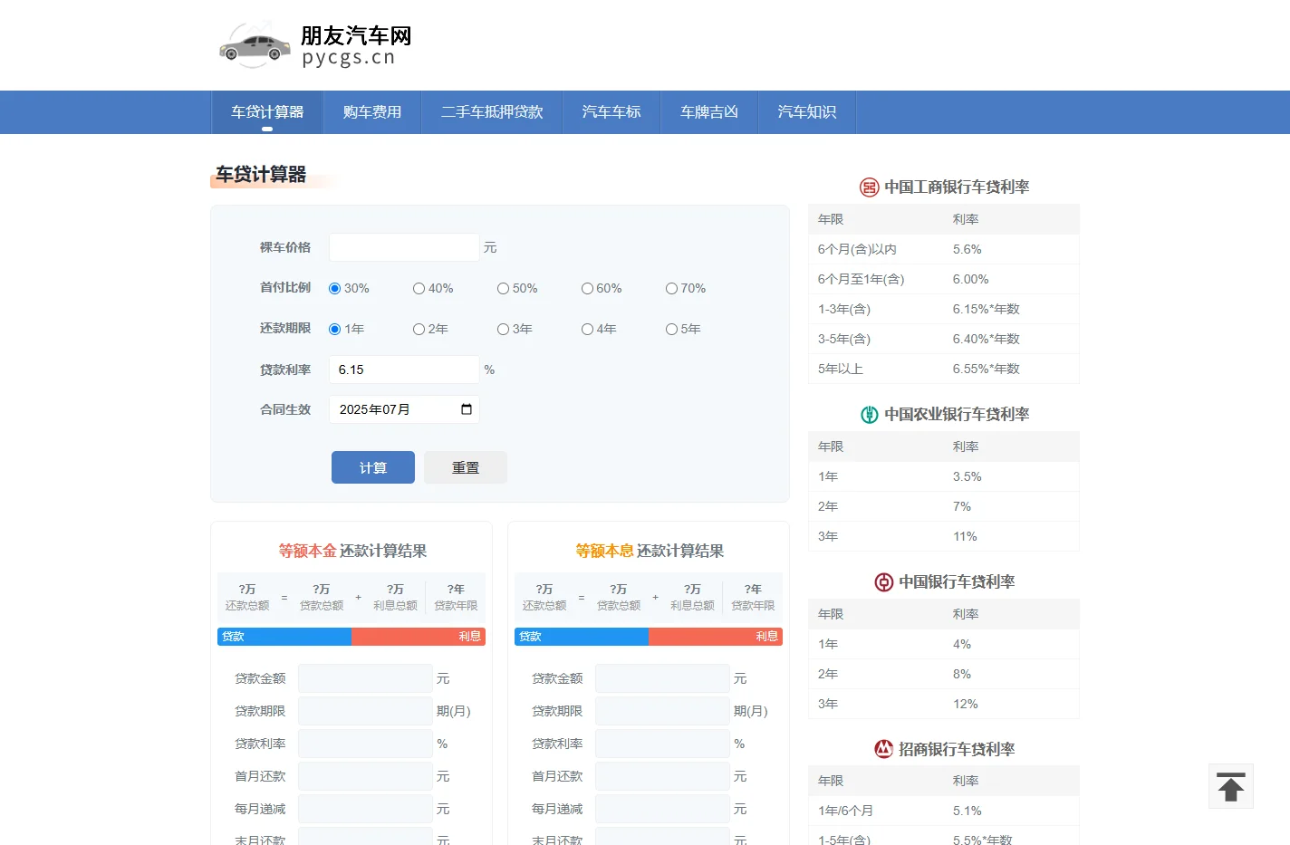This screenshot has height=845, width=1290.
Task: Click the 合同生效 date field 2025年07月
Action: 404,409
